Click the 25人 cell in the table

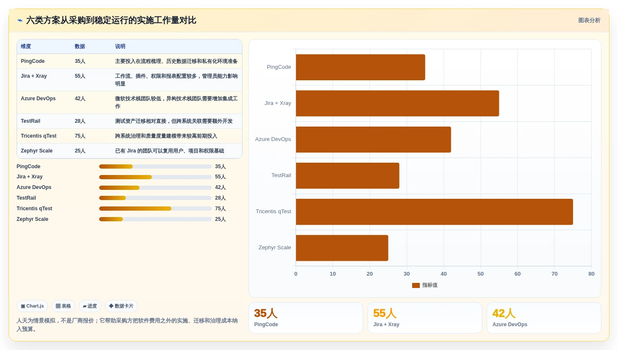(80, 151)
